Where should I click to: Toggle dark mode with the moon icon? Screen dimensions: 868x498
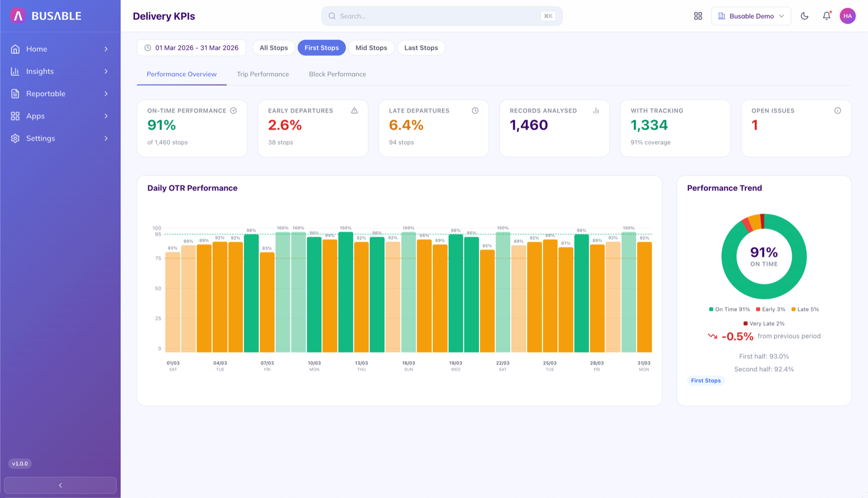click(x=804, y=16)
